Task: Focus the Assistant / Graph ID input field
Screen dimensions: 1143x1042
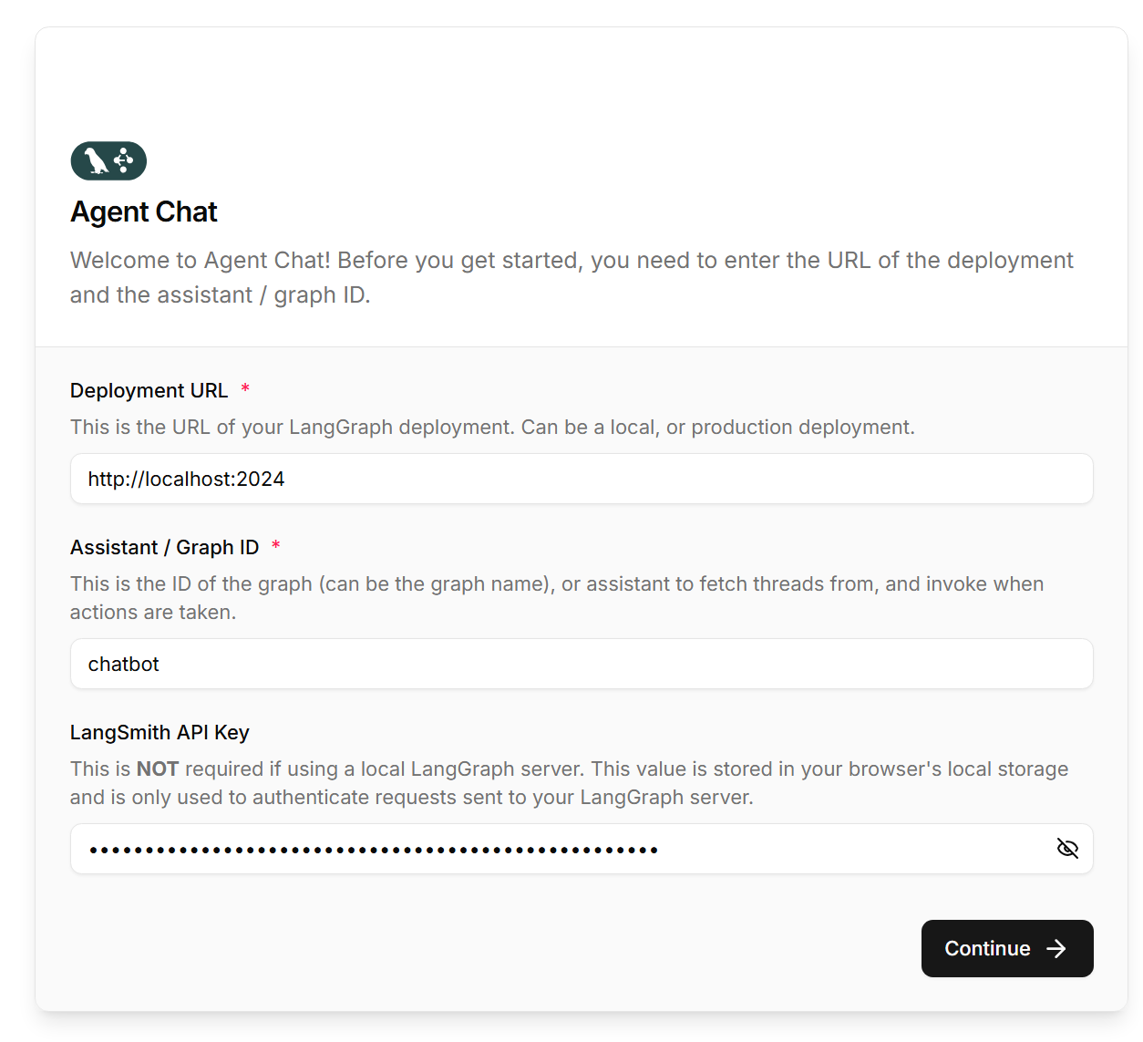Action: (582, 664)
